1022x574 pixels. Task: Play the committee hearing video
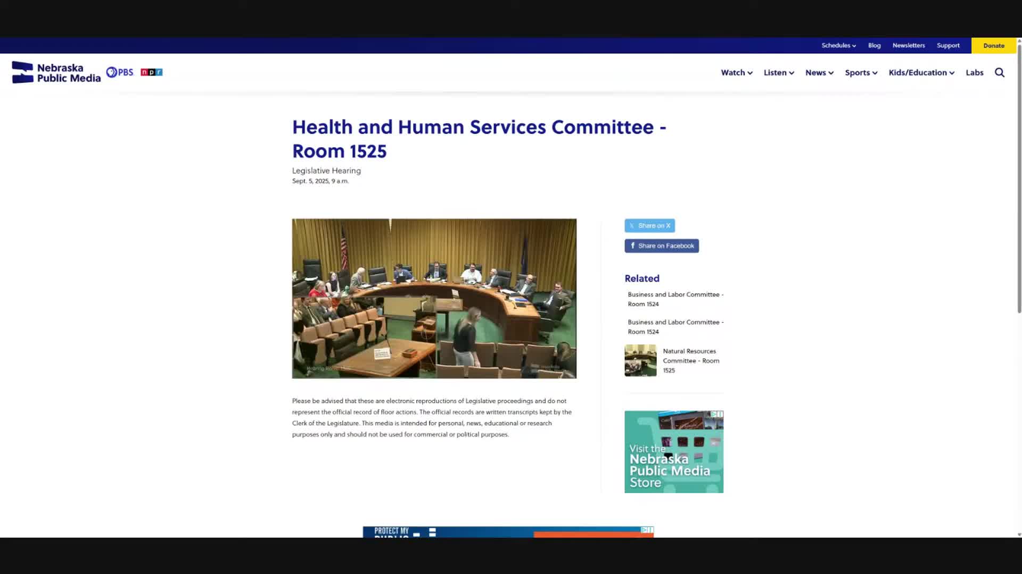[434, 299]
